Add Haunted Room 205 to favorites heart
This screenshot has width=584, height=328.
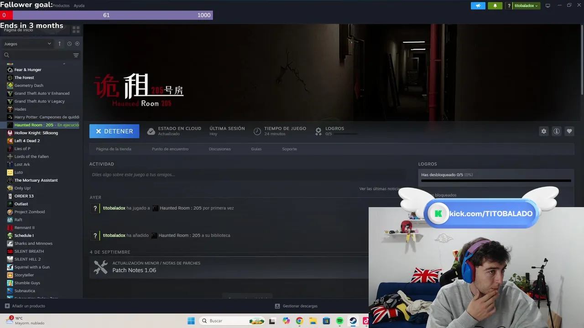pyautogui.click(x=569, y=131)
